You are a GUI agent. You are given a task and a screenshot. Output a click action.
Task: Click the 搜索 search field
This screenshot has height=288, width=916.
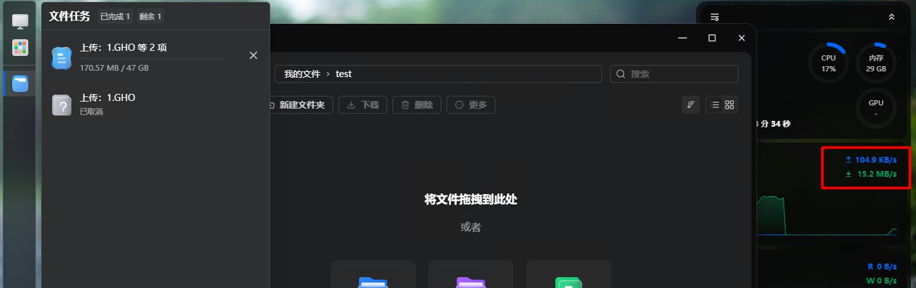coord(674,74)
